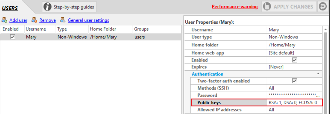Click the Expires value field
Screen dimensions: 330x114
295,67
